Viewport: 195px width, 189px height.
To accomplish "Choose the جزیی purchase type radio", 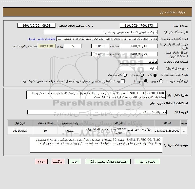I will [x=161, y=81].
